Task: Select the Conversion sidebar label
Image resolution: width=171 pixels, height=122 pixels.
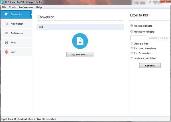Action: click(17, 14)
